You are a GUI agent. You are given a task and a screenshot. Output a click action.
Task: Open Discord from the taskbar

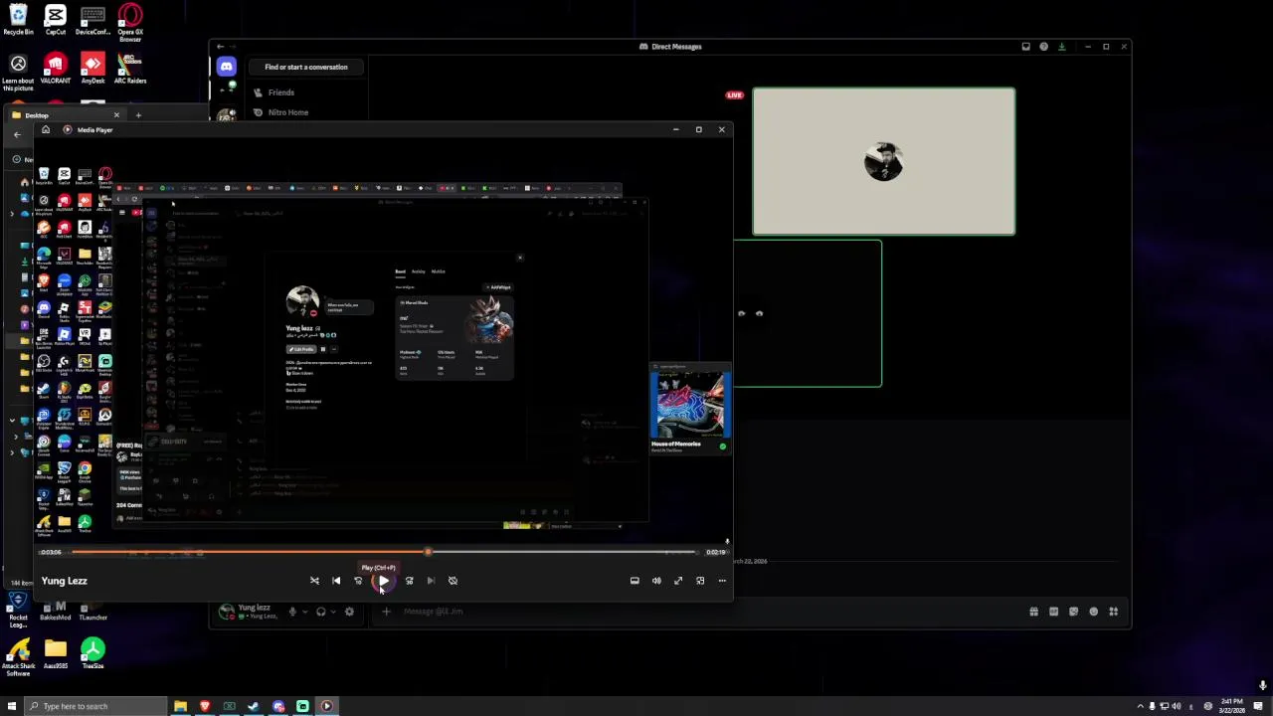277,706
